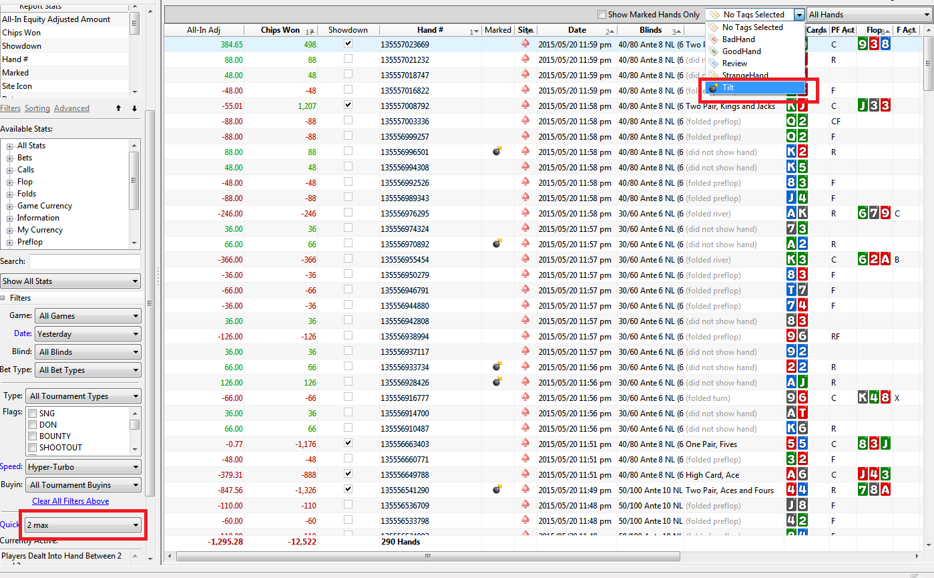Move selected stat down with the down arrow

pyautogui.click(x=134, y=108)
